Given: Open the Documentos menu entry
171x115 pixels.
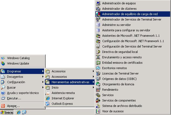Looking at the screenshot, I should (x=22, y=77).
